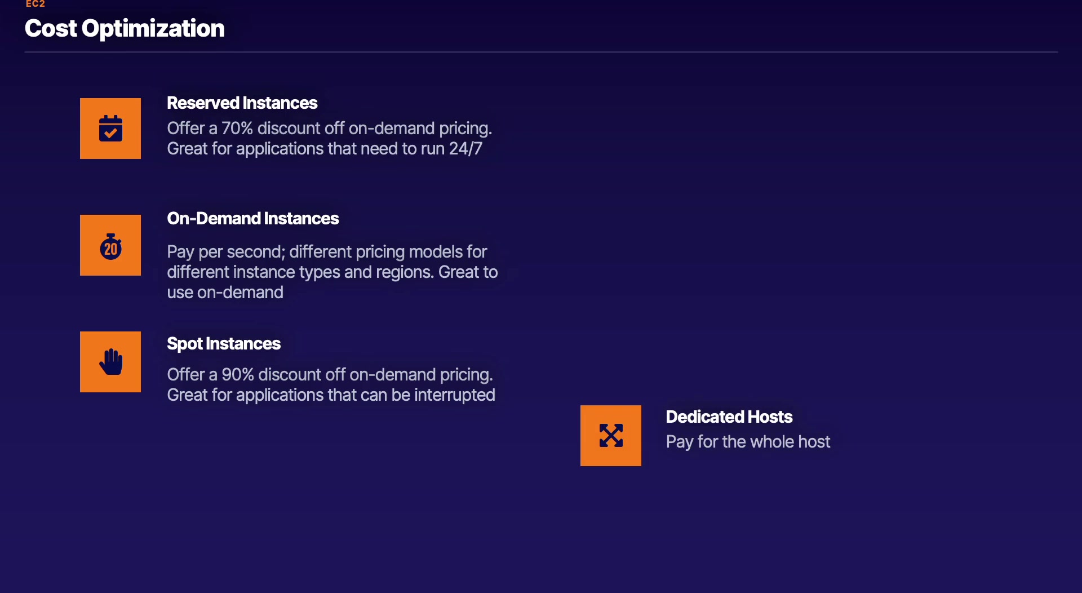Click the On-Demand stopwatch 20 icon
Viewport: 1082px width, 593px height.
(x=110, y=246)
